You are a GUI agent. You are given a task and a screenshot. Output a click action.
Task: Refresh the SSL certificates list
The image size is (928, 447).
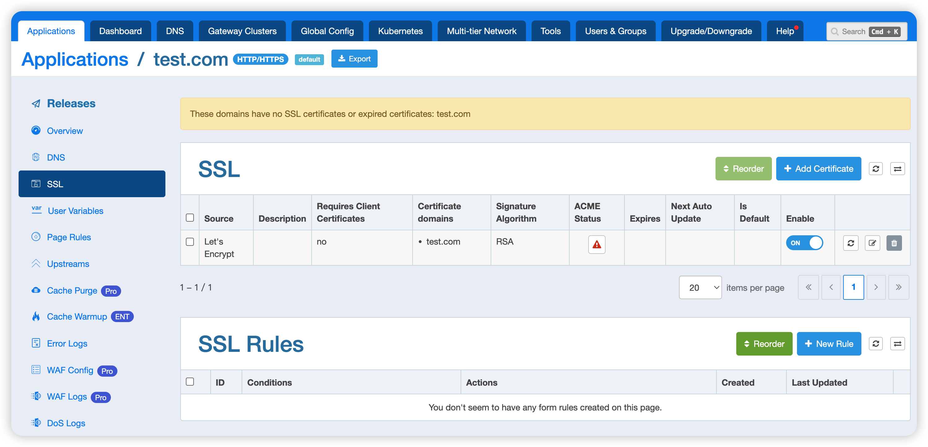[875, 169]
